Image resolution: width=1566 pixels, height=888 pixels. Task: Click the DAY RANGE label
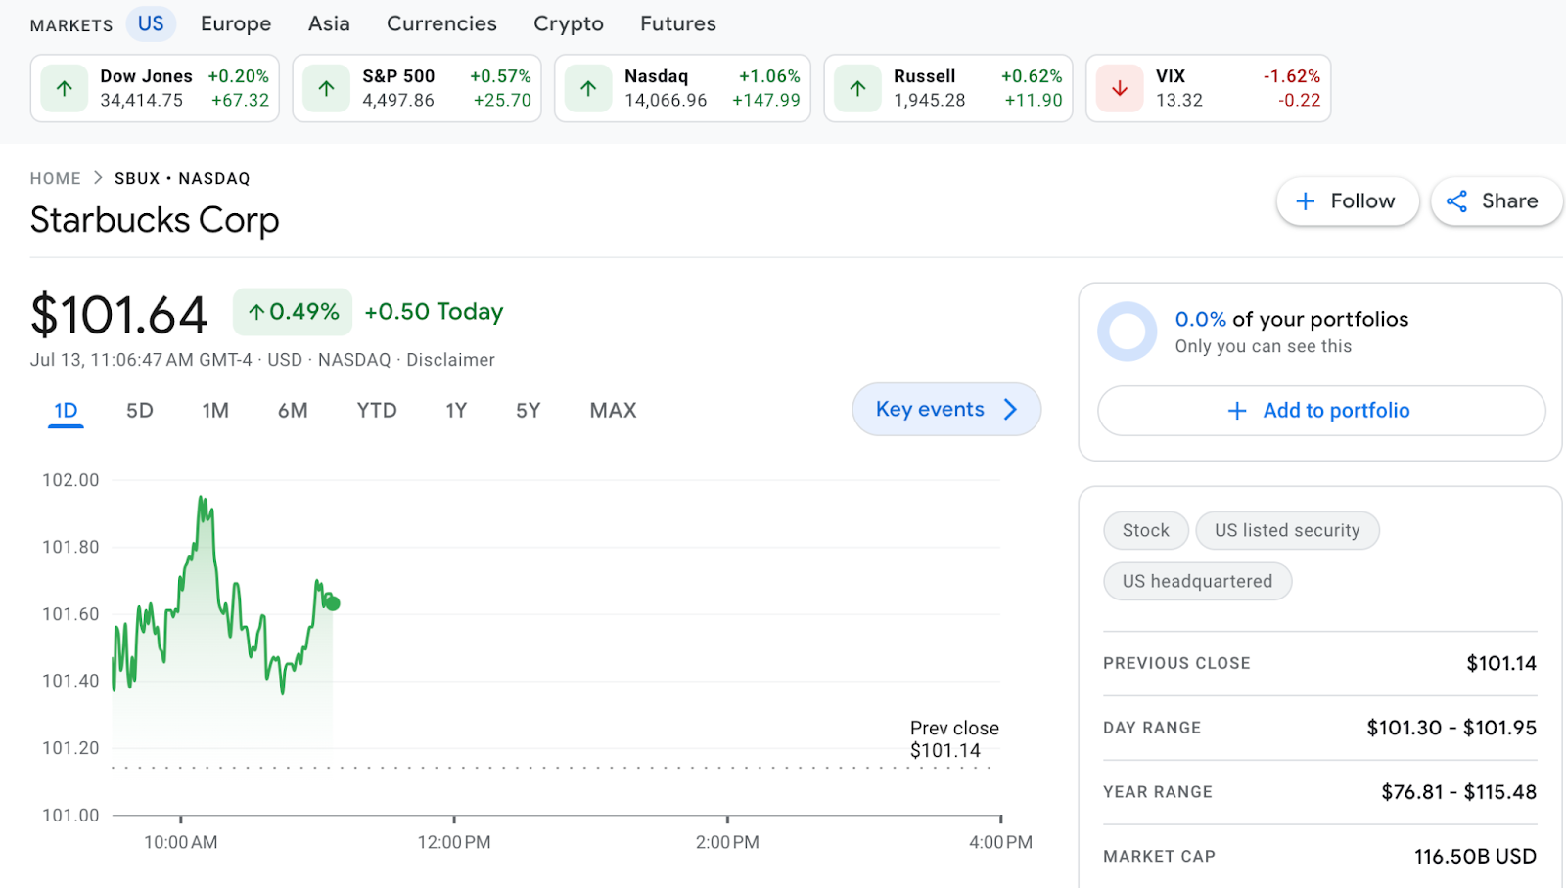[x=1152, y=728]
